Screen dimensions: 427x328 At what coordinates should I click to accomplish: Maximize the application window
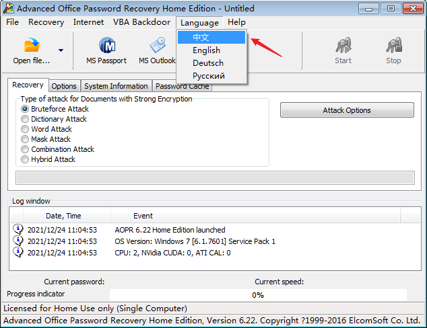click(391, 9)
